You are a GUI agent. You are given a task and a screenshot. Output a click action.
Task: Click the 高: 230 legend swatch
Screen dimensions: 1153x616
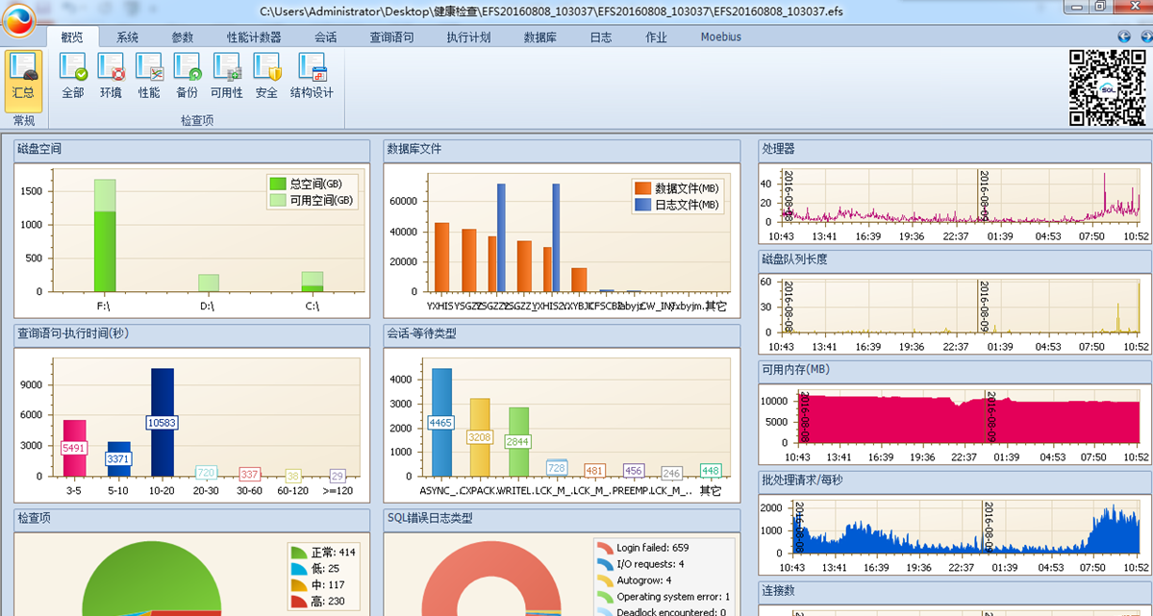pos(299,602)
